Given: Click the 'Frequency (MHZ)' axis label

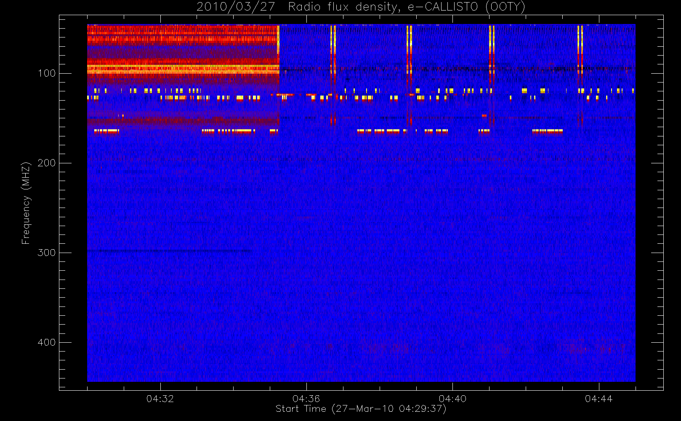Looking at the screenshot, I should tap(26, 203).
